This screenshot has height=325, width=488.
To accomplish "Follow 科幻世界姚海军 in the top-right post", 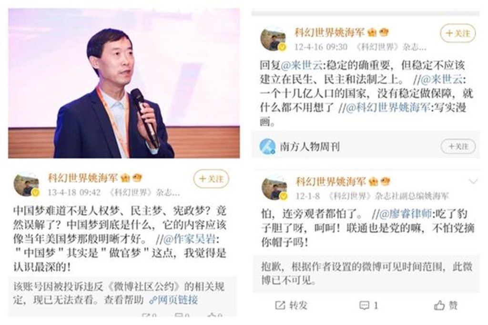I will (457, 33).
